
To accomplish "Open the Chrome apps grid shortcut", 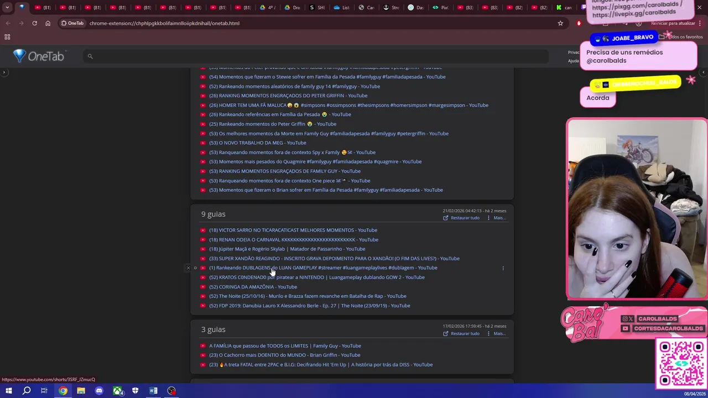I will coord(7,37).
